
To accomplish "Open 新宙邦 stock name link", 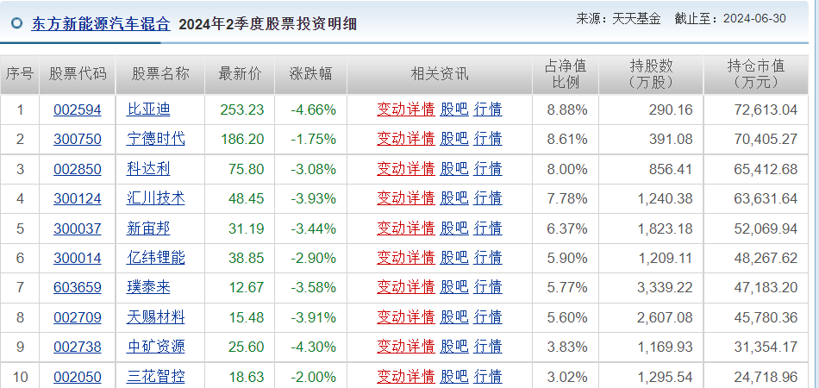I will click(x=148, y=228).
